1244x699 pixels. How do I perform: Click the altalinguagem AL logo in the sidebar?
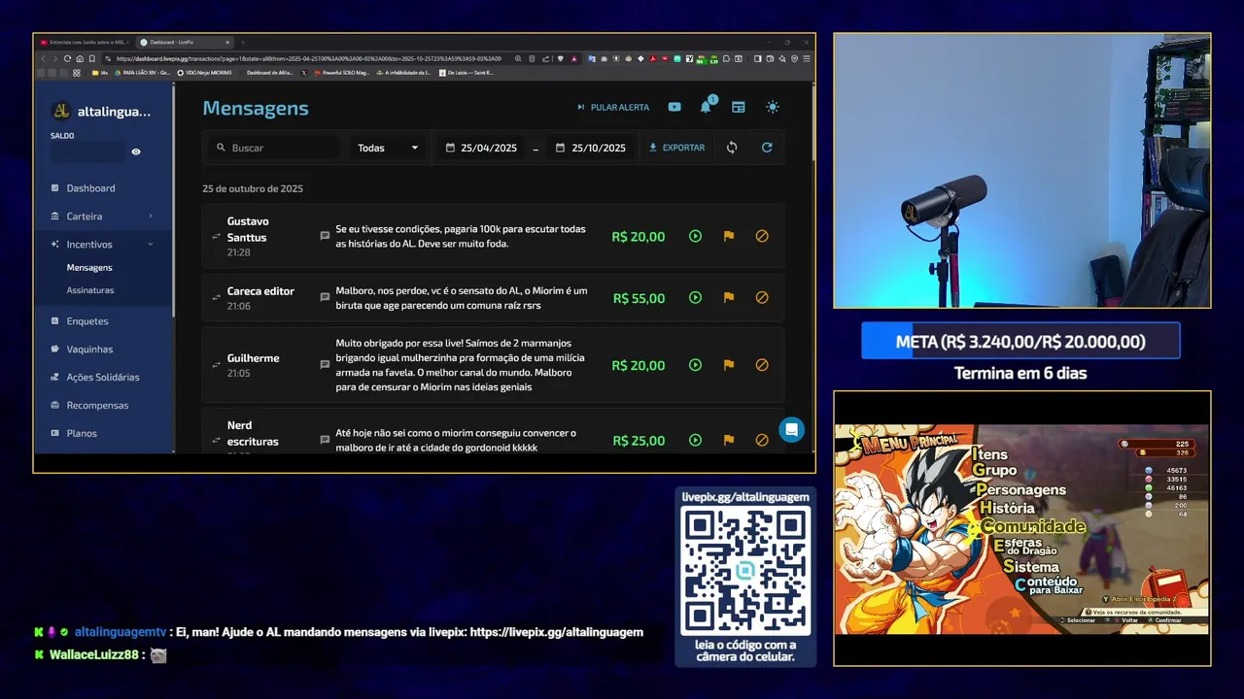click(x=61, y=111)
